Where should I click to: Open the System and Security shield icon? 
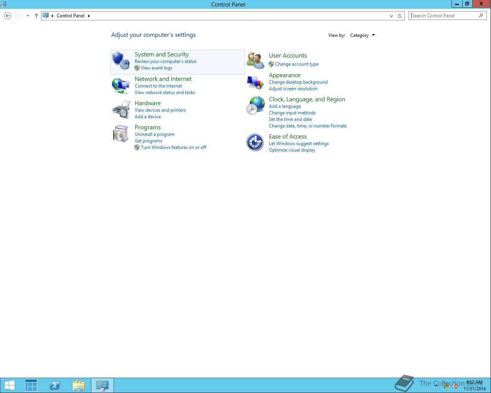(x=121, y=61)
